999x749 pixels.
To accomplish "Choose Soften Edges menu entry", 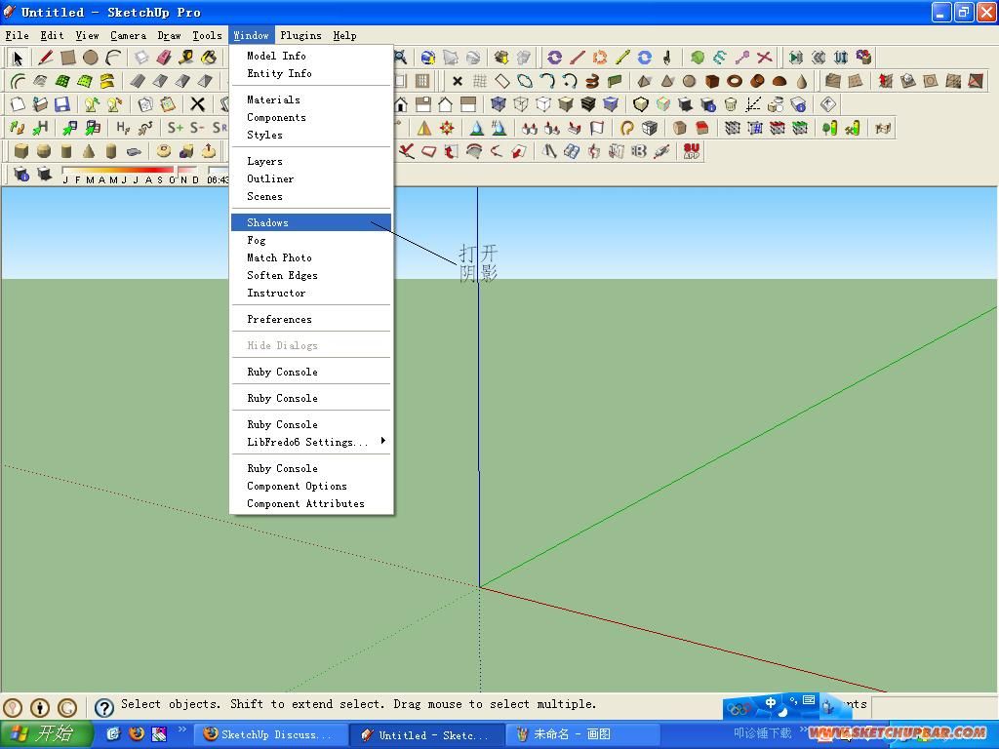I will tap(311, 275).
